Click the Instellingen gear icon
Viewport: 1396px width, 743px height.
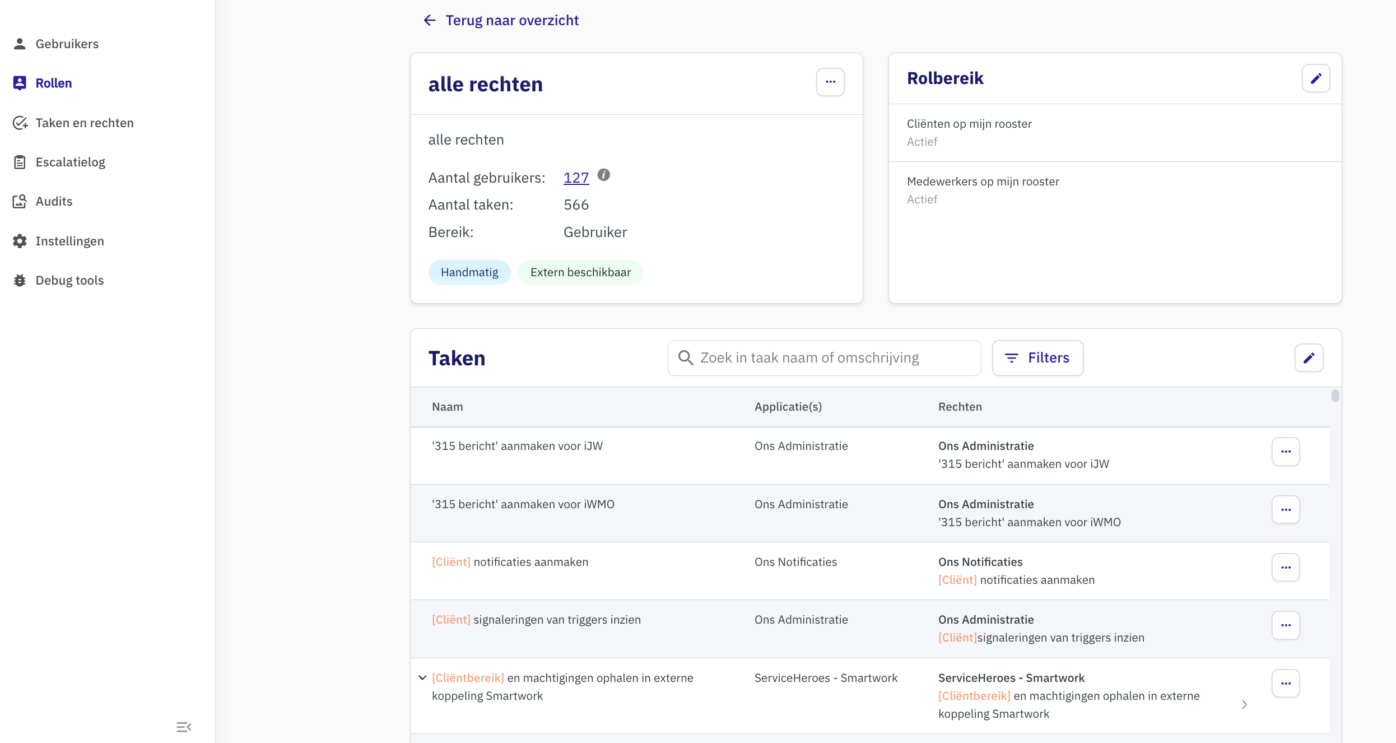point(20,241)
